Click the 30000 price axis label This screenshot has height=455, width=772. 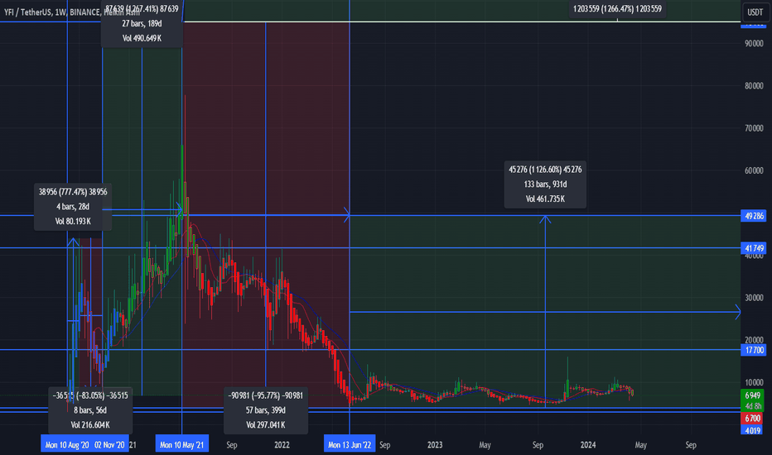754,298
